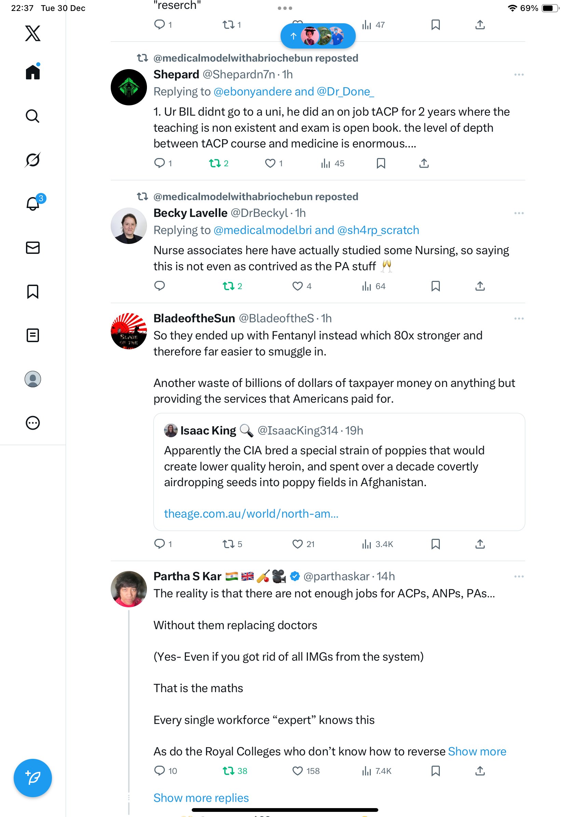Viewport: 570px width, 817px height.
Task: Like Becky Lavelle's reply
Action: [x=297, y=286]
